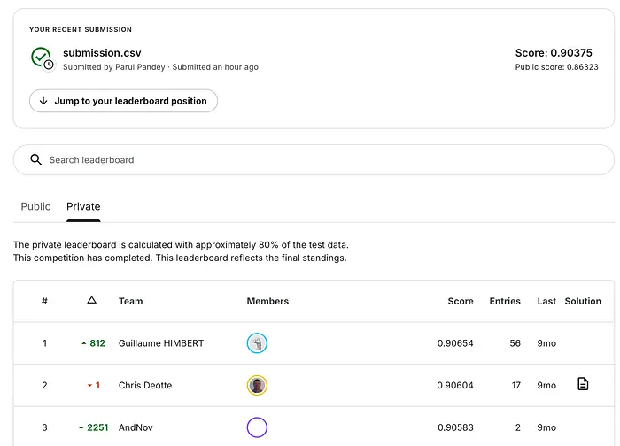The height and width of the screenshot is (446, 620).
Task: Open Guillaume HIMBERT team name
Action: tap(160, 343)
